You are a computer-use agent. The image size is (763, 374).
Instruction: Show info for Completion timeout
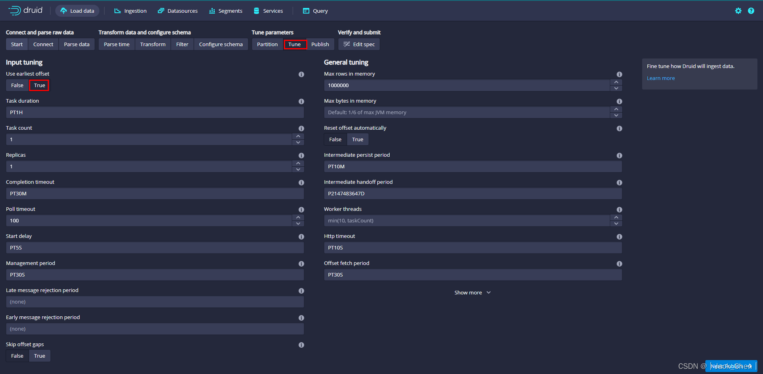301,183
